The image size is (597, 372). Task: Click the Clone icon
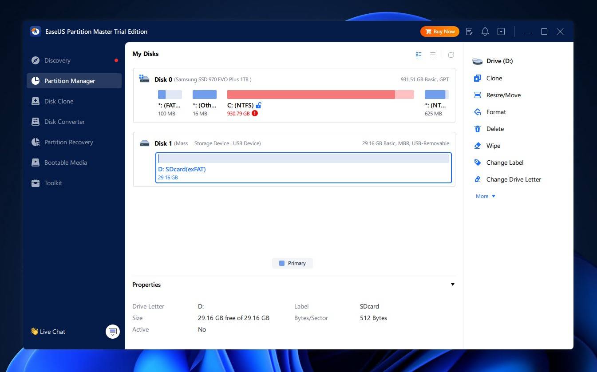click(478, 78)
